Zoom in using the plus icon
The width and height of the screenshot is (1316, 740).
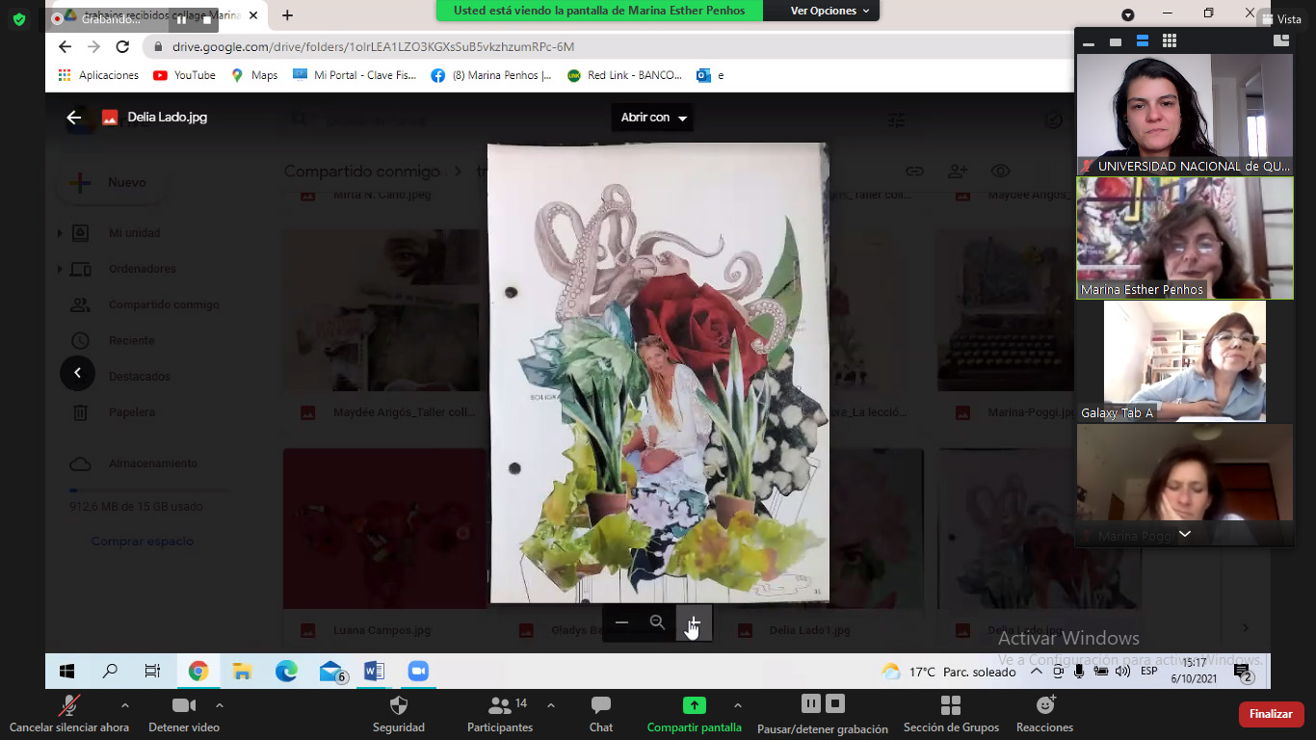pyautogui.click(x=694, y=622)
